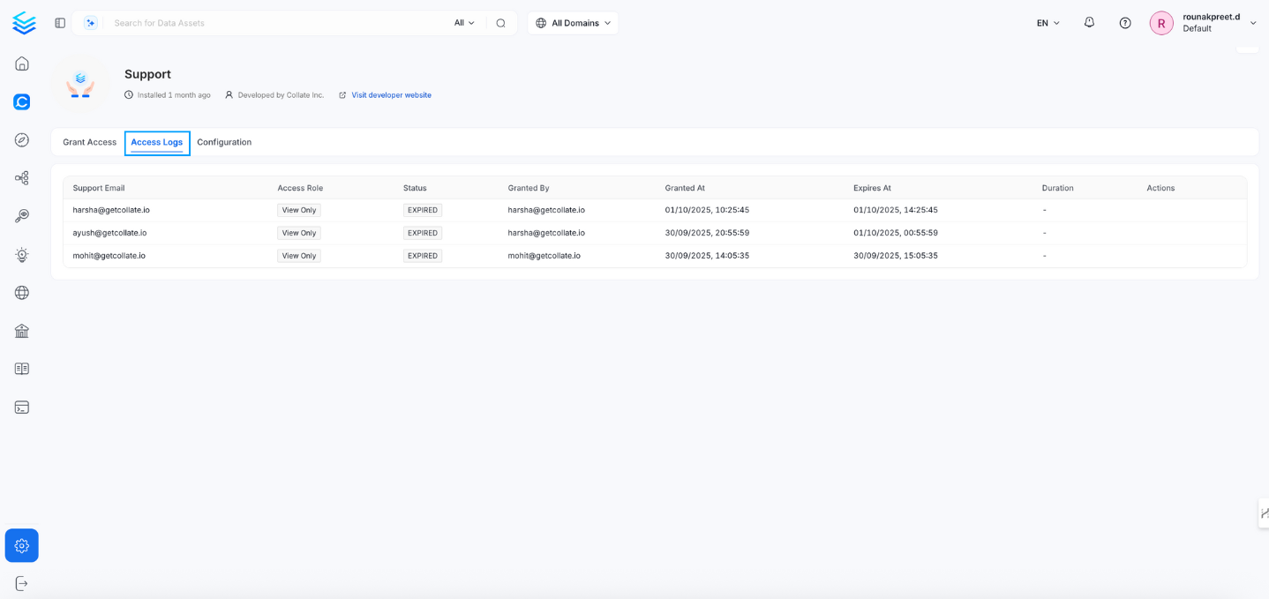Image resolution: width=1269 pixels, height=599 pixels.
Task: Click Developed by Collate Inc. text
Action: pyautogui.click(x=281, y=95)
